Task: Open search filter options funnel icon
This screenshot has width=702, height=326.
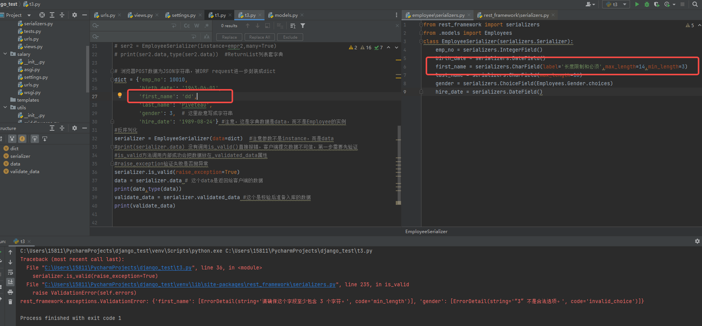Action: pyautogui.click(x=303, y=26)
